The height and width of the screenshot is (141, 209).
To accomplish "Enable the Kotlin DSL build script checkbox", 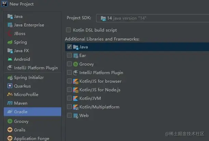I will click(x=68, y=30).
